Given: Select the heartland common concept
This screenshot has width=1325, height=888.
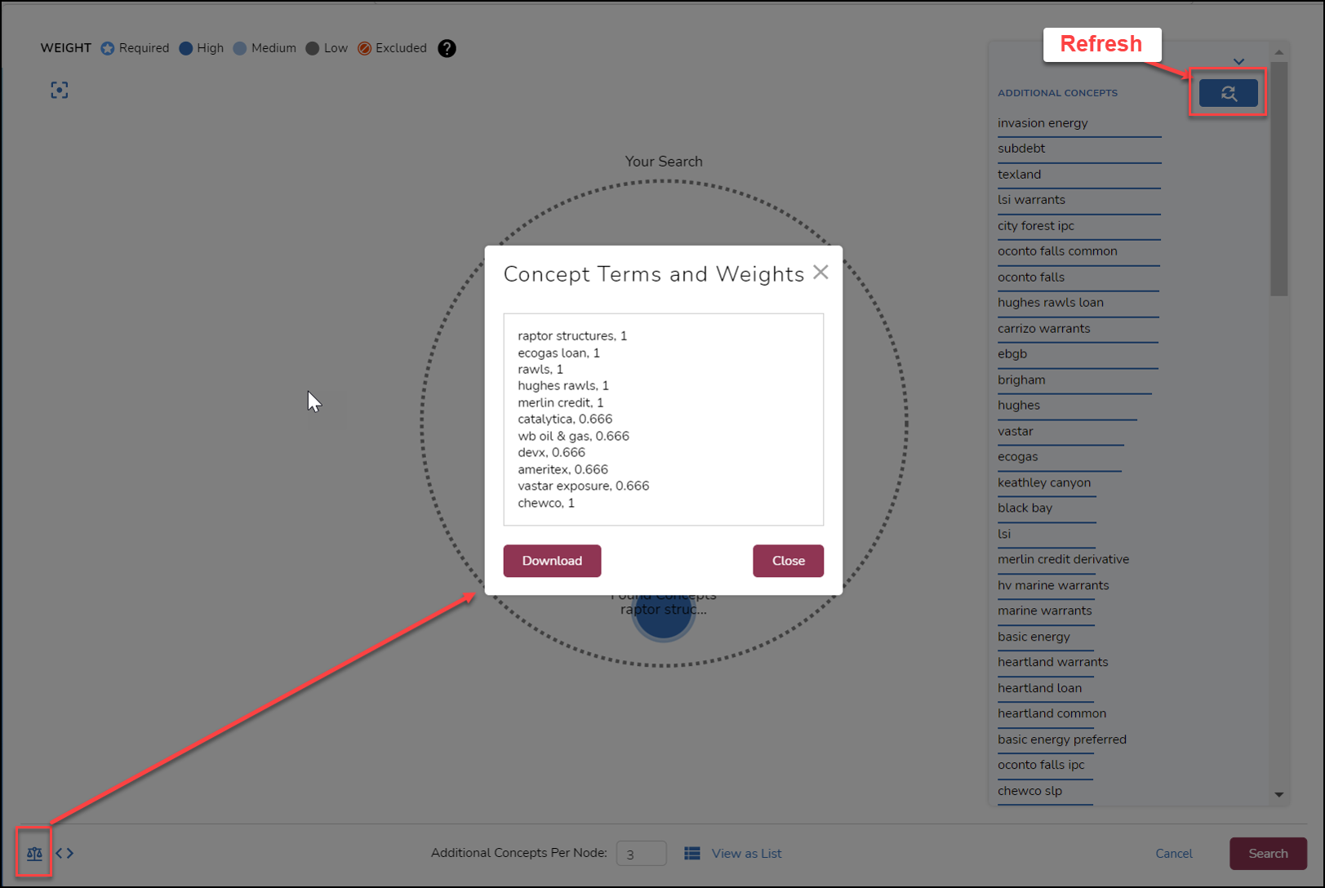Looking at the screenshot, I should point(1052,714).
